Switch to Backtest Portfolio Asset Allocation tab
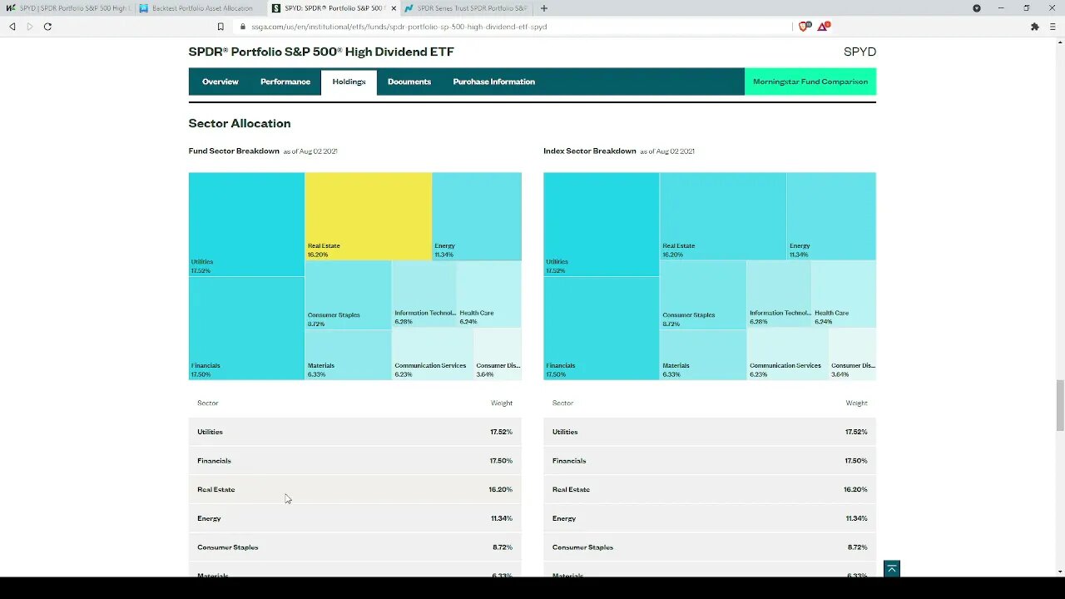The image size is (1065, 599). [201, 8]
